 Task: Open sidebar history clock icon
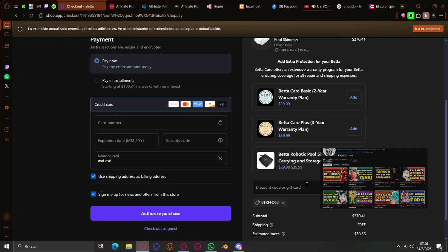(7, 130)
